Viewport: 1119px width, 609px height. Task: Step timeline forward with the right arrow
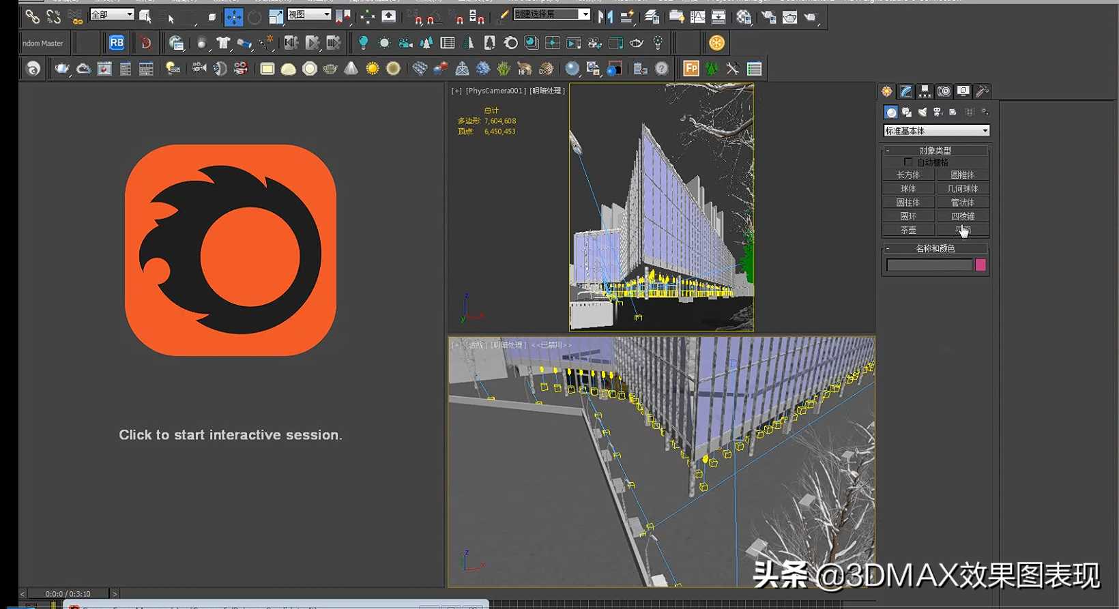pos(115,594)
